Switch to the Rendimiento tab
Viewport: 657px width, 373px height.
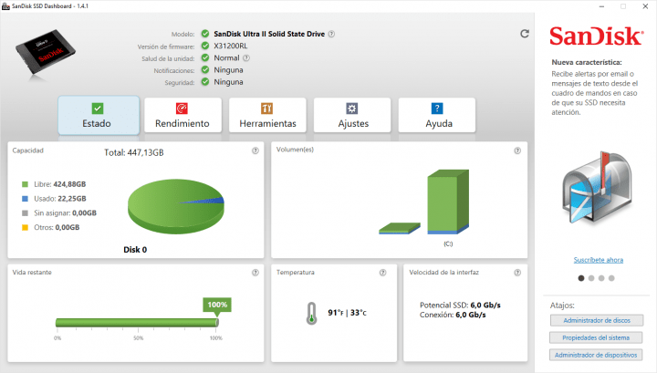[x=182, y=115]
